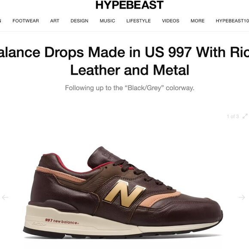Screen dimensions: 249x249
Task: Open the HYPEBEAST100 page
Action: tap(232, 21)
